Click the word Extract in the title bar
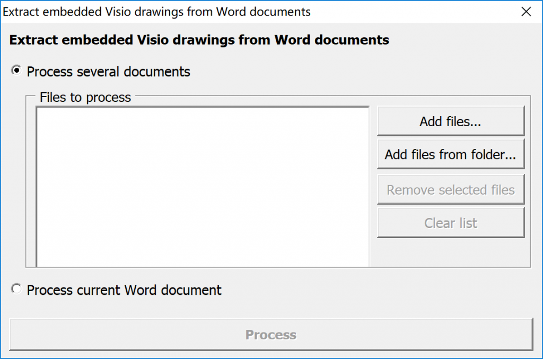The height and width of the screenshot is (359, 543). tap(21, 12)
